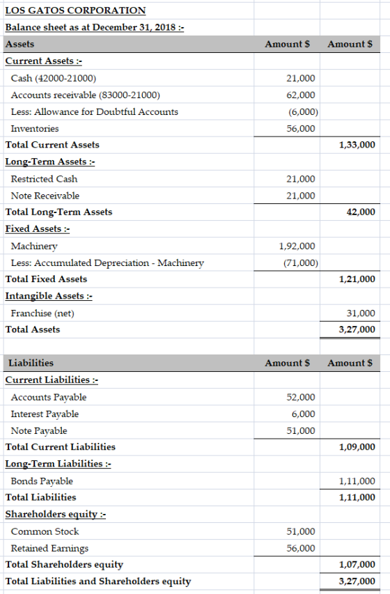Select the 'Cash (42000-21000)' cell

(54, 78)
